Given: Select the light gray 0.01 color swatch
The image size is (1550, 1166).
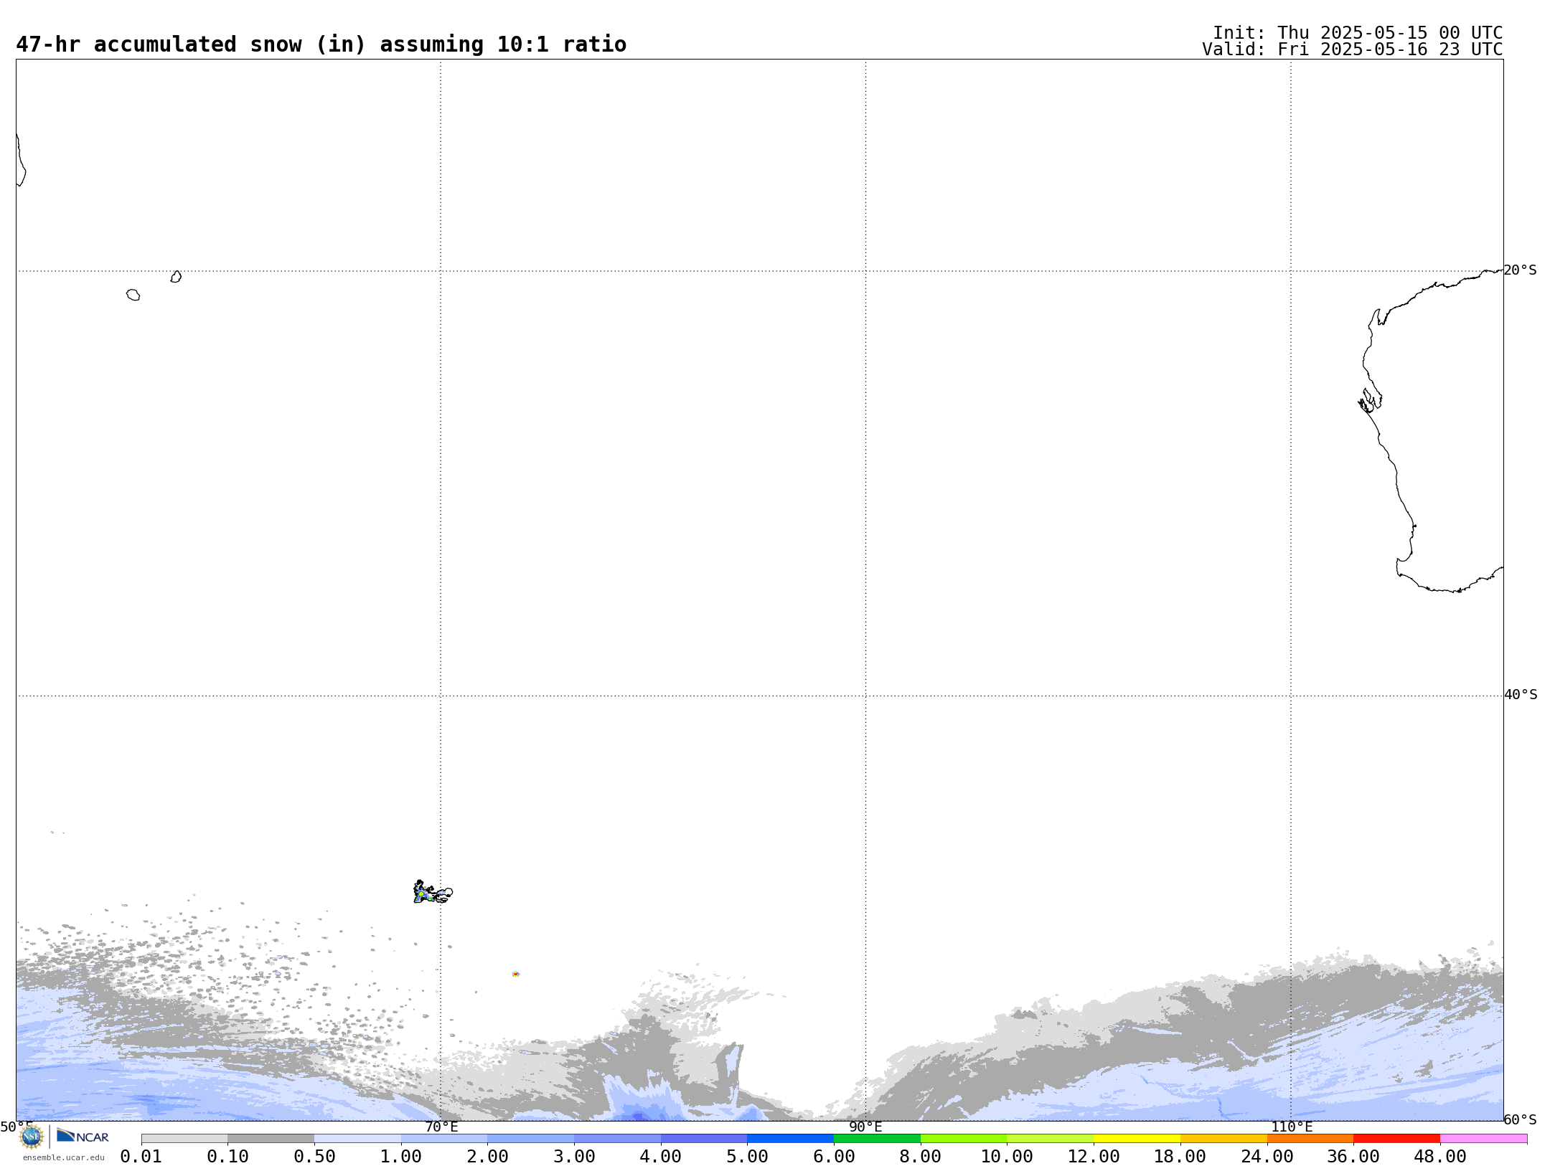Looking at the screenshot, I should (184, 1139).
